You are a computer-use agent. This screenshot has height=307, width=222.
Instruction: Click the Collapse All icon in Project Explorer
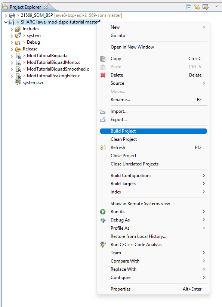click(x=188, y=6)
